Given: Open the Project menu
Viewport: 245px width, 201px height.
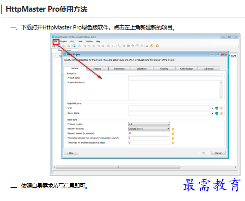Looking at the screenshot, I should click(x=64, y=42).
